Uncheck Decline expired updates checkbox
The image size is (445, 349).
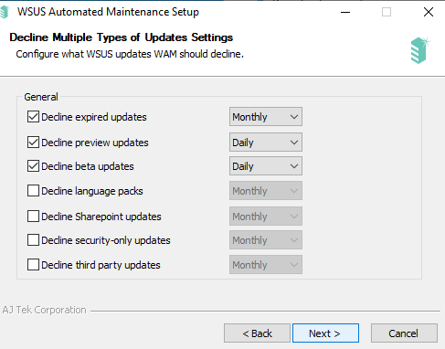(33, 117)
